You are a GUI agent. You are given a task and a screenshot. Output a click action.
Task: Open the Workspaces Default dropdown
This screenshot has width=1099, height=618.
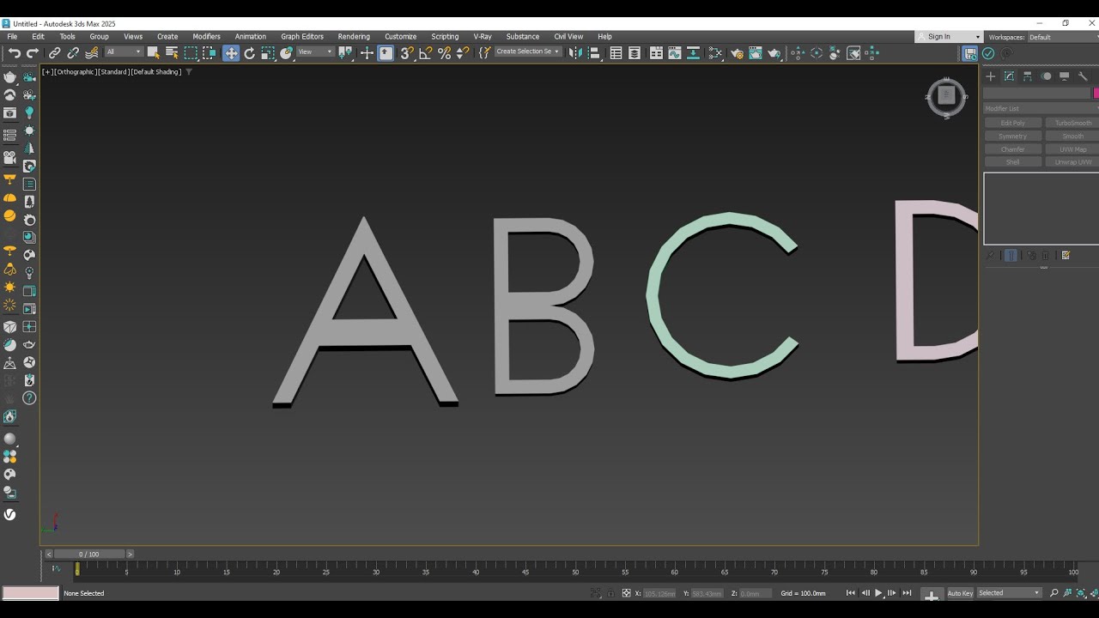point(1063,37)
